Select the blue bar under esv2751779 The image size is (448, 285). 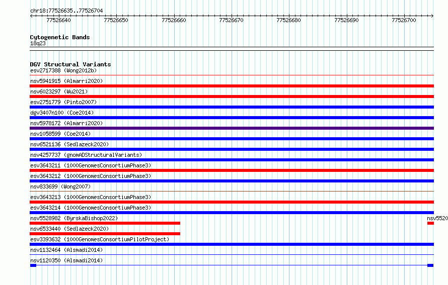(x=232, y=107)
